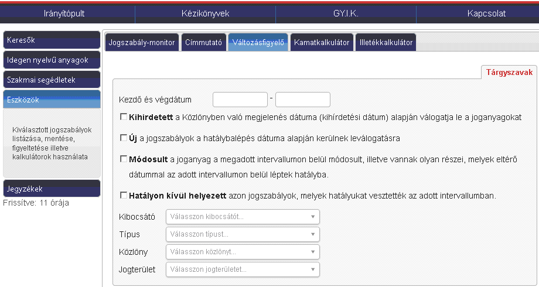Image resolution: width=539 pixels, height=287 pixels.
Task: Open the Irányítópult menu item
Action: point(64,13)
